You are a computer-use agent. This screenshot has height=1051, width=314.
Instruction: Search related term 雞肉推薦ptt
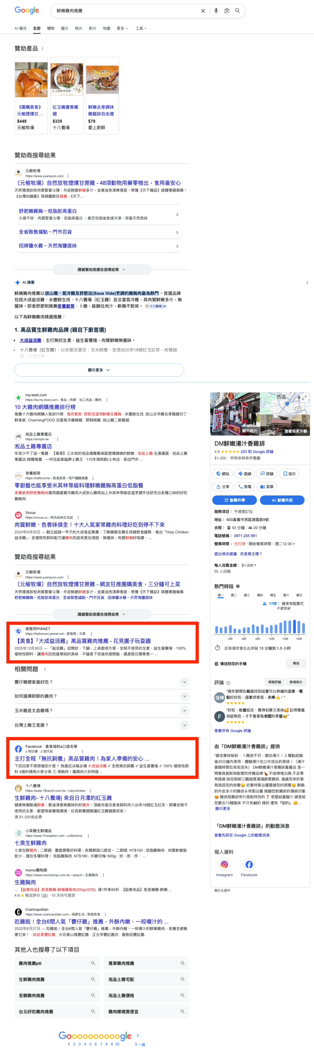[x=57, y=963]
